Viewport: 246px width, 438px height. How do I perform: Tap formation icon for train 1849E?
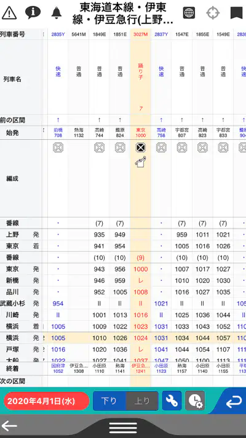pyautogui.click(x=99, y=147)
